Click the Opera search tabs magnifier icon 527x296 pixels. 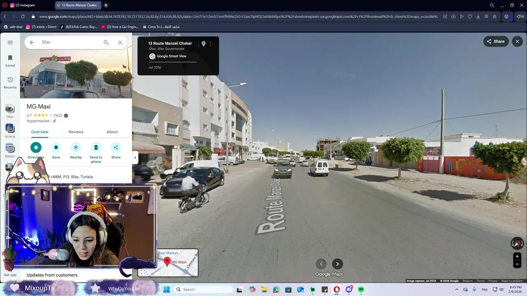tap(492, 5)
